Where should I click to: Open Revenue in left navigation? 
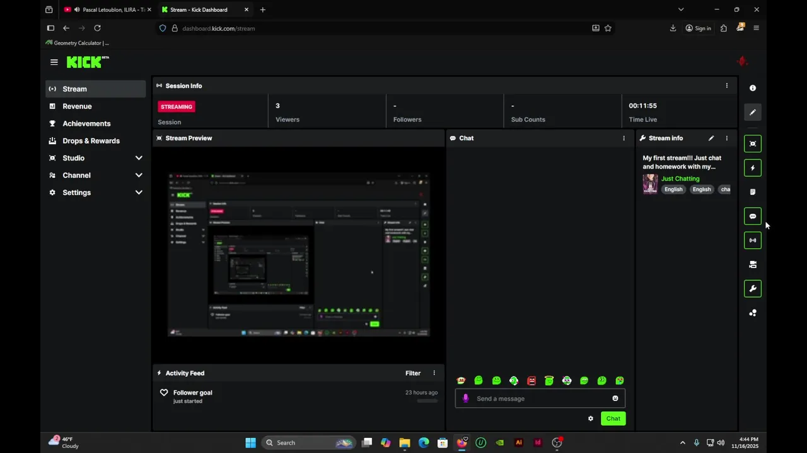96,106
